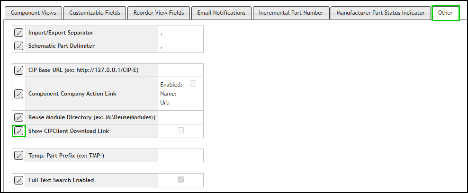Click the 'Enabled:' text in action link cell

[x=171, y=85]
